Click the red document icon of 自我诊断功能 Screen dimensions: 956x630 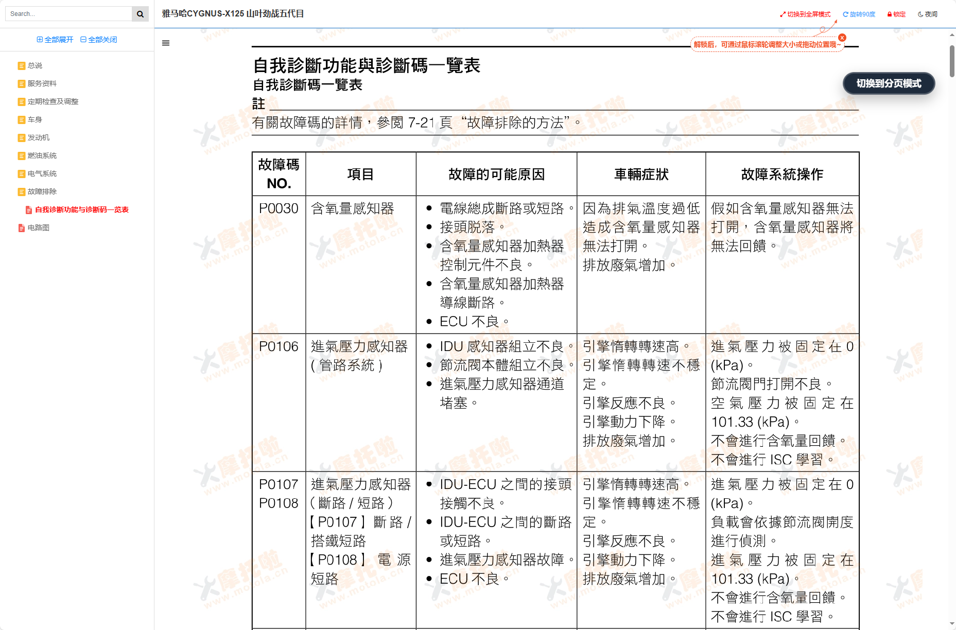(x=29, y=210)
